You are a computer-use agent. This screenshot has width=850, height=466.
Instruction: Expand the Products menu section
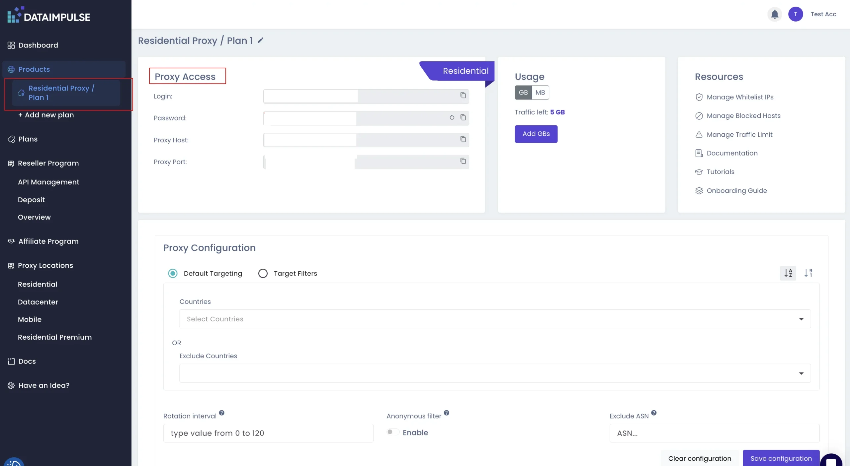click(x=64, y=69)
